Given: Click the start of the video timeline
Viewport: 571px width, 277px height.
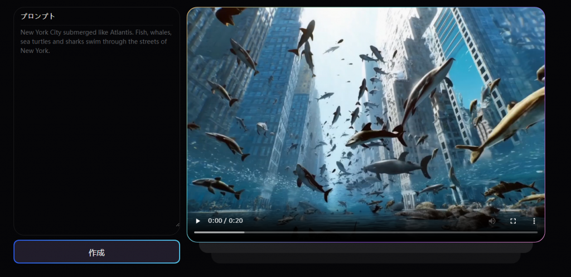Looking at the screenshot, I should pos(195,232).
